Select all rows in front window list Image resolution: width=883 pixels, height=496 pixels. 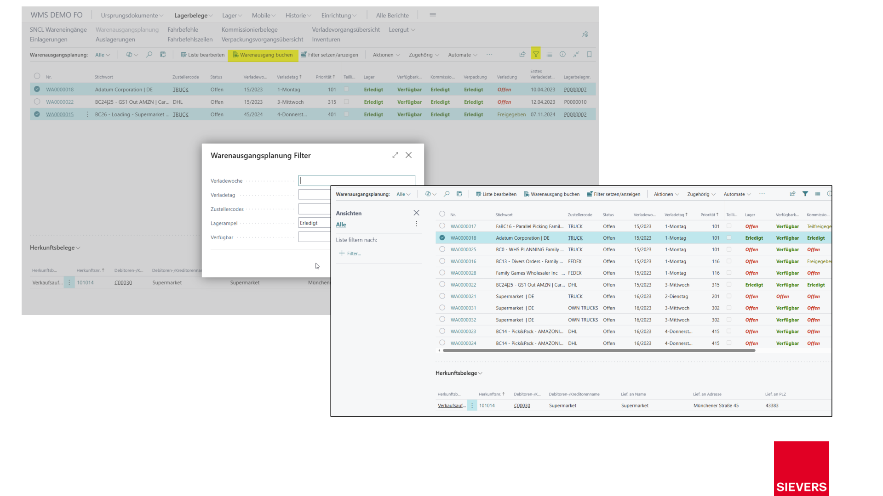pyautogui.click(x=442, y=214)
